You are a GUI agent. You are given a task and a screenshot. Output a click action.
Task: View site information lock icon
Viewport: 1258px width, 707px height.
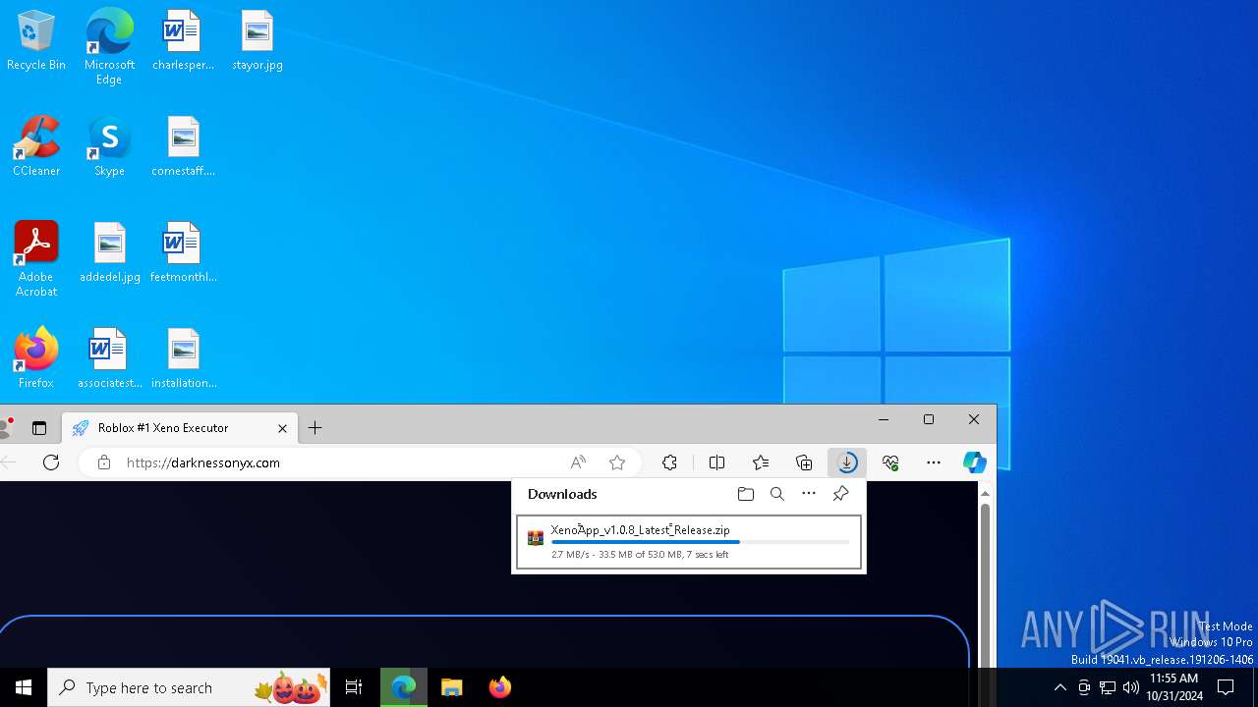tap(103, 462)
